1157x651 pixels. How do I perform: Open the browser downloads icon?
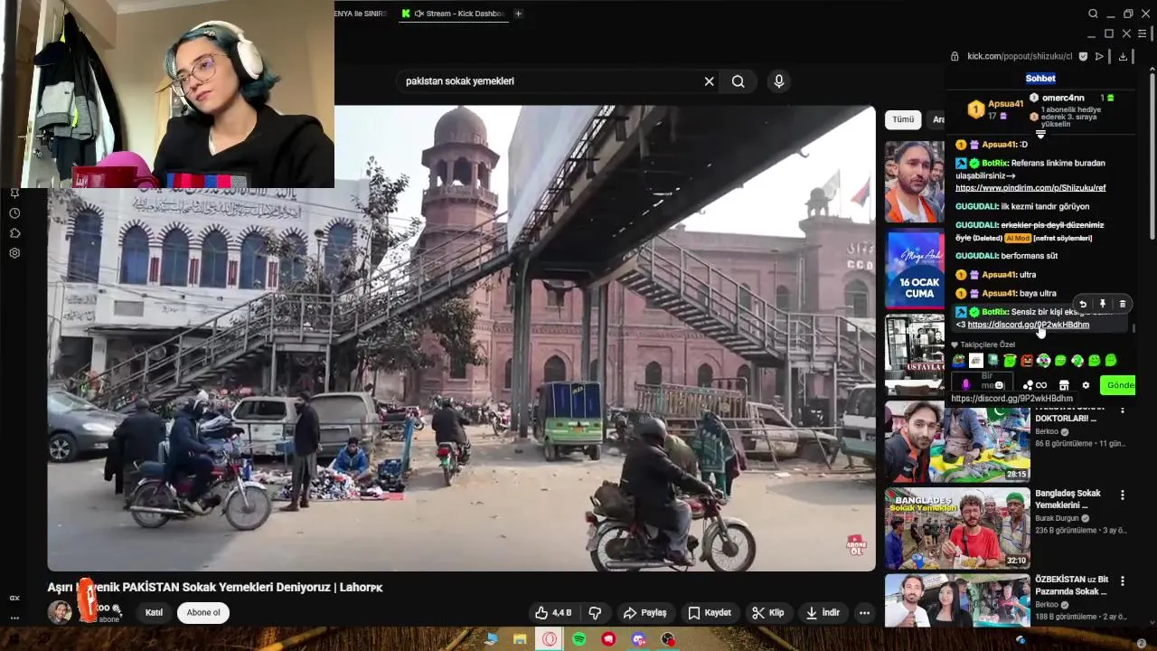[x=1123, y=56]
